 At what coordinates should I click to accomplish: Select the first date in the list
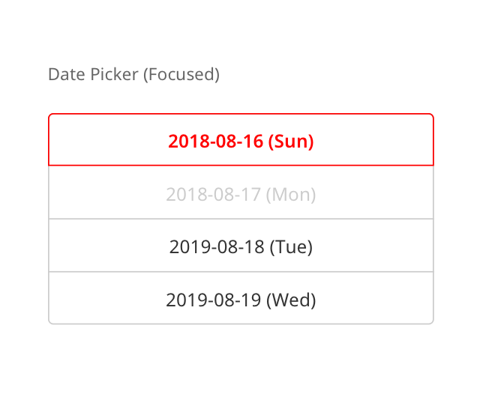pyautogui.click(x=241, y=141)
